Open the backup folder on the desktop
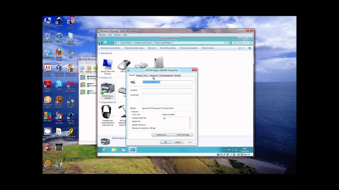 tap(59, 133)
